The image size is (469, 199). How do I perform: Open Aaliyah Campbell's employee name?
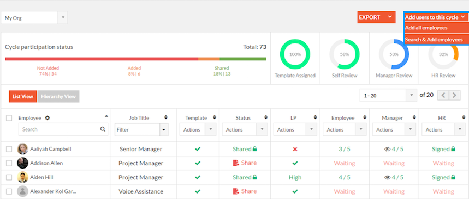click(x=51, y=148)
